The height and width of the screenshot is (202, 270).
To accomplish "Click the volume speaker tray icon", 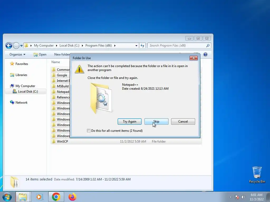I will 243,197.
